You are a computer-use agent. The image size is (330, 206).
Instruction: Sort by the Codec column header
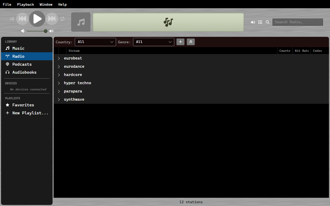320,51
